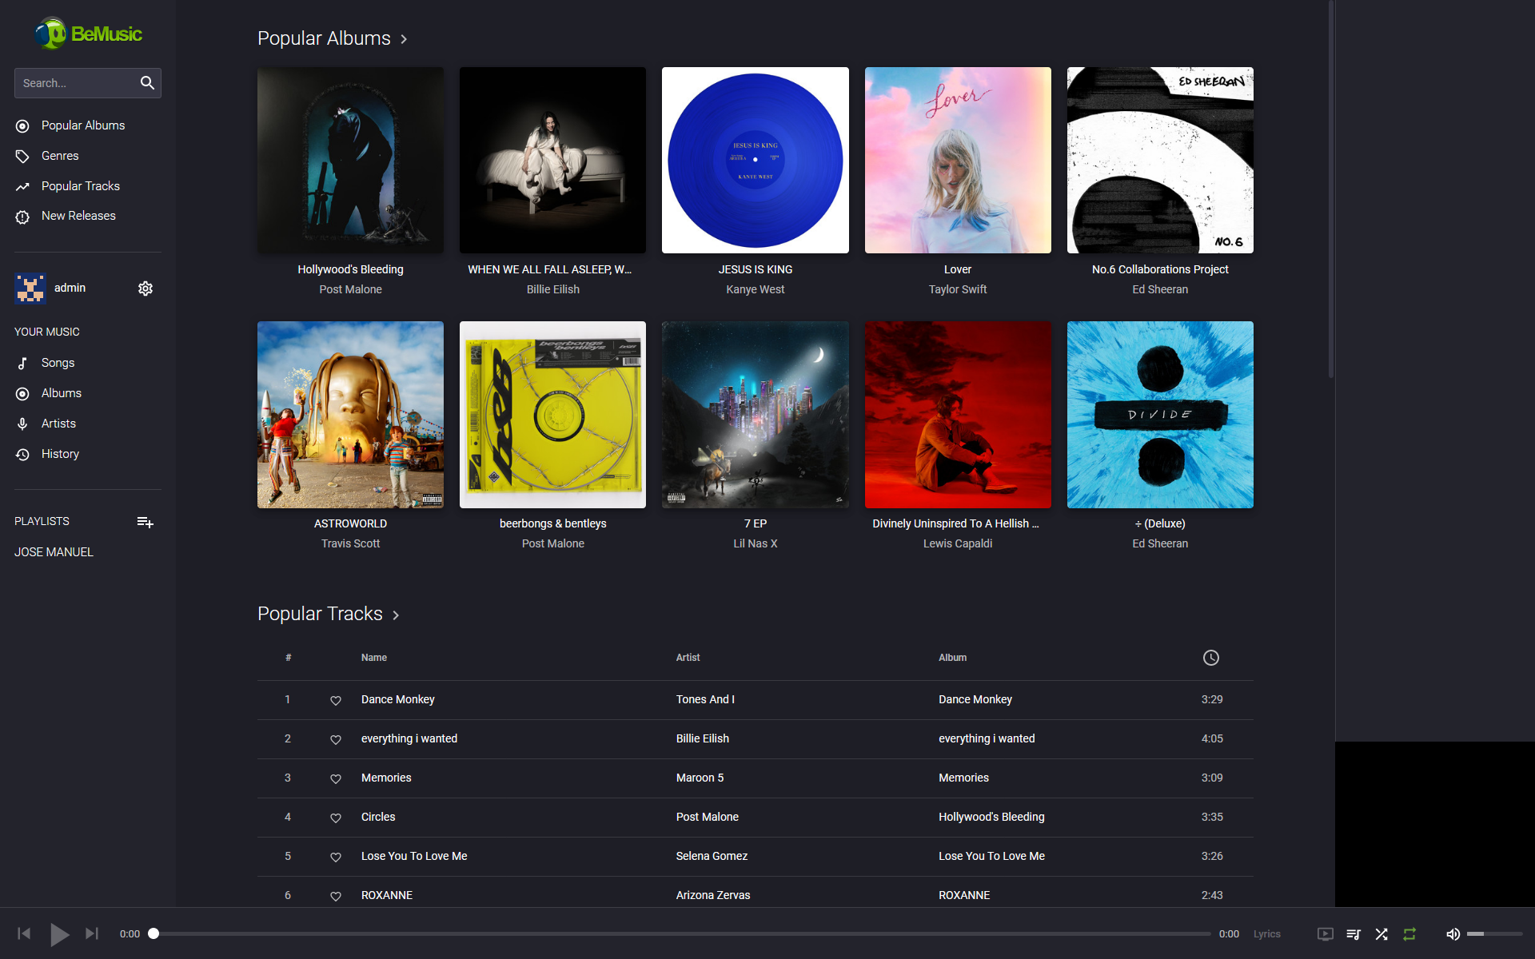The height and width of the screenshot is (959, 1535).
Task: Open Hollywood's Bleeding album in Circles row
Action: pos(991,817)
